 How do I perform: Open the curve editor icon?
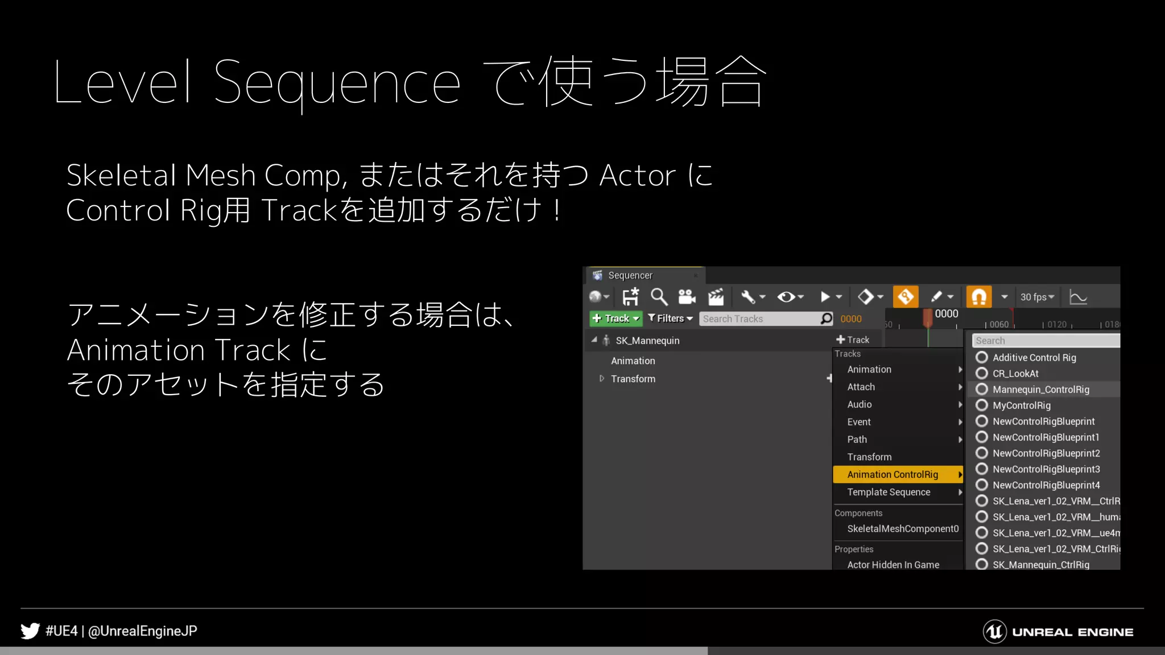point(1078,297)
